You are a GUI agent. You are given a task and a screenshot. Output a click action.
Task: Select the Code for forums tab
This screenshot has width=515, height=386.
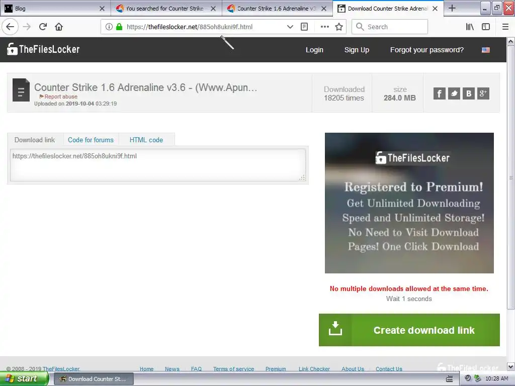[91, 140]
